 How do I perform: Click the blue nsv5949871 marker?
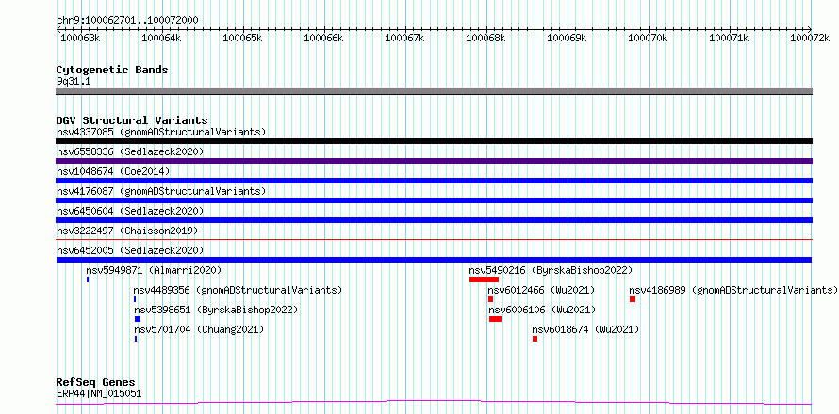[88, 279]
